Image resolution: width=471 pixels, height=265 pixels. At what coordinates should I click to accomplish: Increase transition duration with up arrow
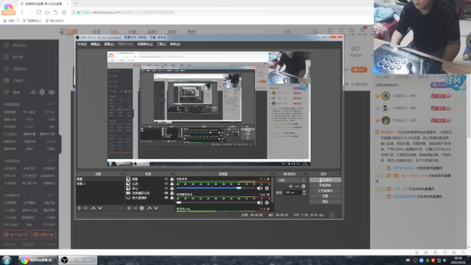click(x=304, y=191)
